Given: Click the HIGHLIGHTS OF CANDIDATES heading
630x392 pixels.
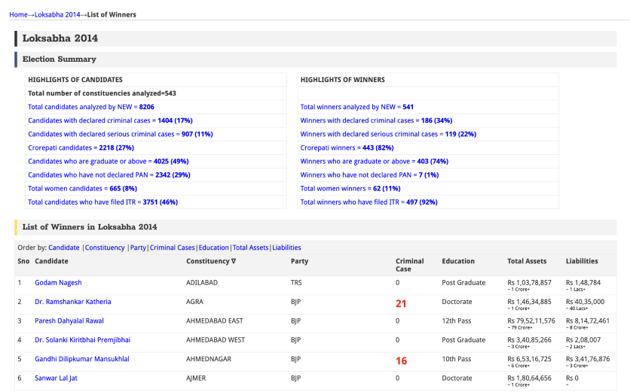Looking at the screenshot, I should click(x=75, y=80).
